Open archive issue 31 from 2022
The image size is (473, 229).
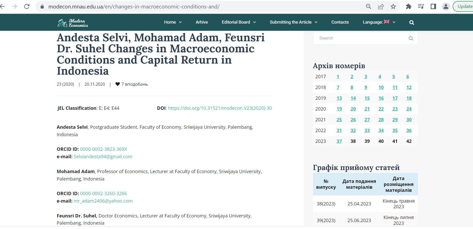[339, 131]
